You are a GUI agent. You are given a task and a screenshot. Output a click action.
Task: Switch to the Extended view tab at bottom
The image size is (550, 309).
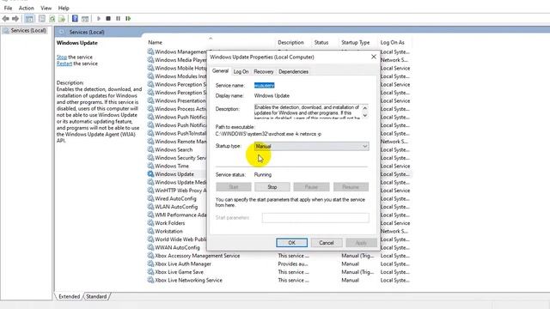click(69, 296)
